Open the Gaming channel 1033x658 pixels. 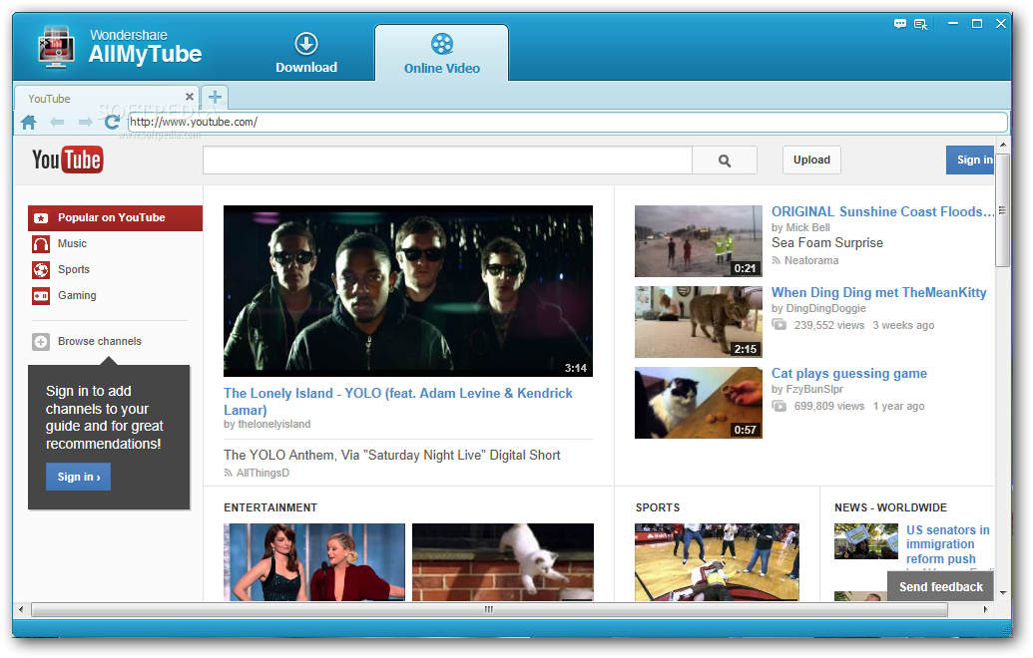pyautogui.click(x=77, y=295)
